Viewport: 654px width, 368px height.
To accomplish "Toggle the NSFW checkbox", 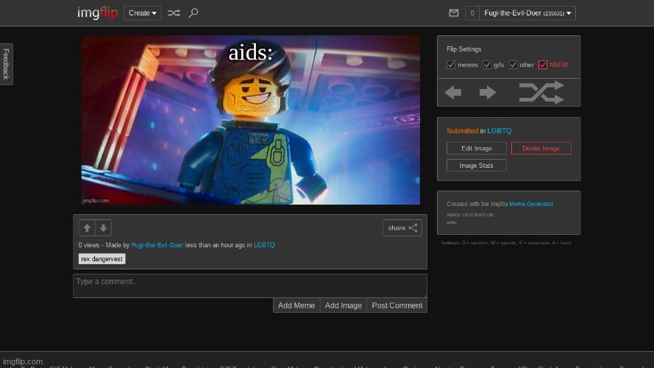I will tap(543, 65).
